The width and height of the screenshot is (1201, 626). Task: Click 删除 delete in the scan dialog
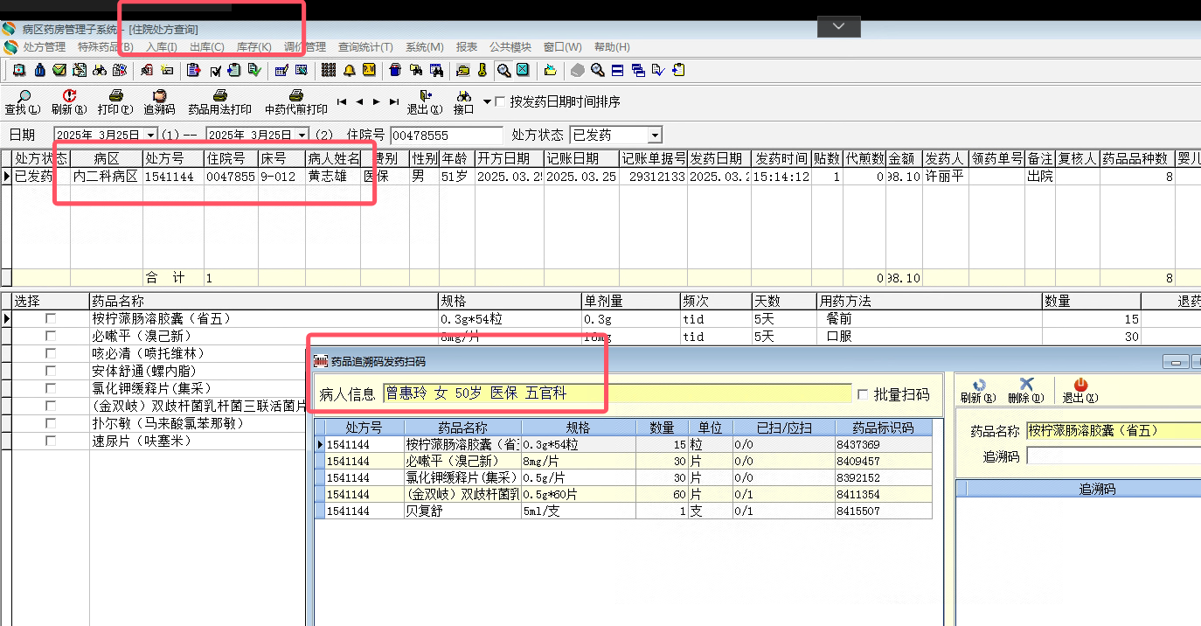tap(1026, 391)
